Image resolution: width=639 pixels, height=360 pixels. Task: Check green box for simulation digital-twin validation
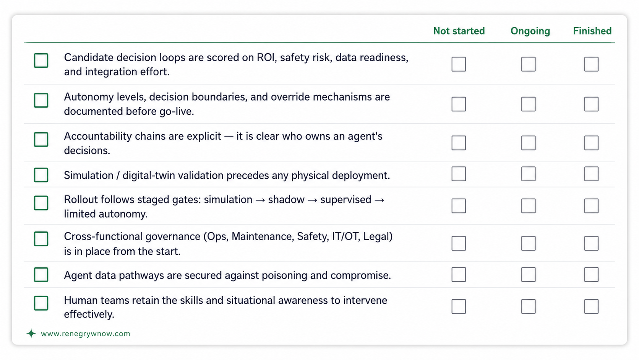pos(41,175)
